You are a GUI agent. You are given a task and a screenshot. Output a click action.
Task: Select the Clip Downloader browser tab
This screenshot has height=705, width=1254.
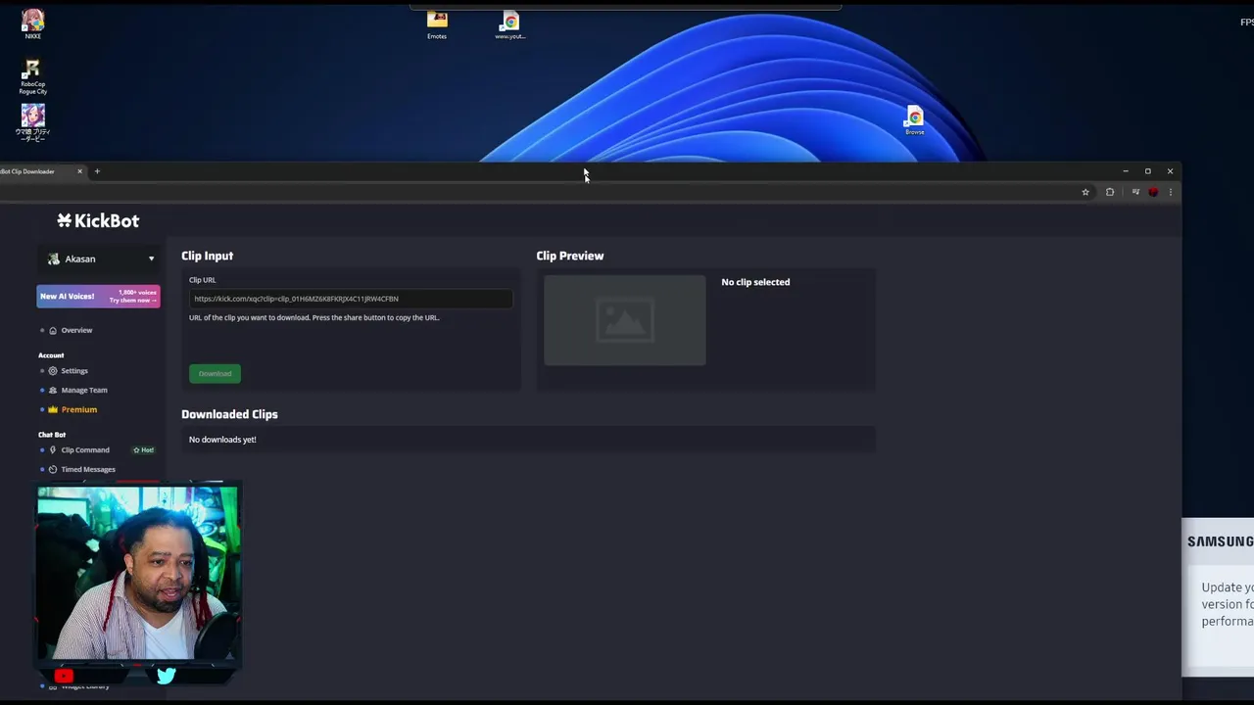tap(39, 171)
